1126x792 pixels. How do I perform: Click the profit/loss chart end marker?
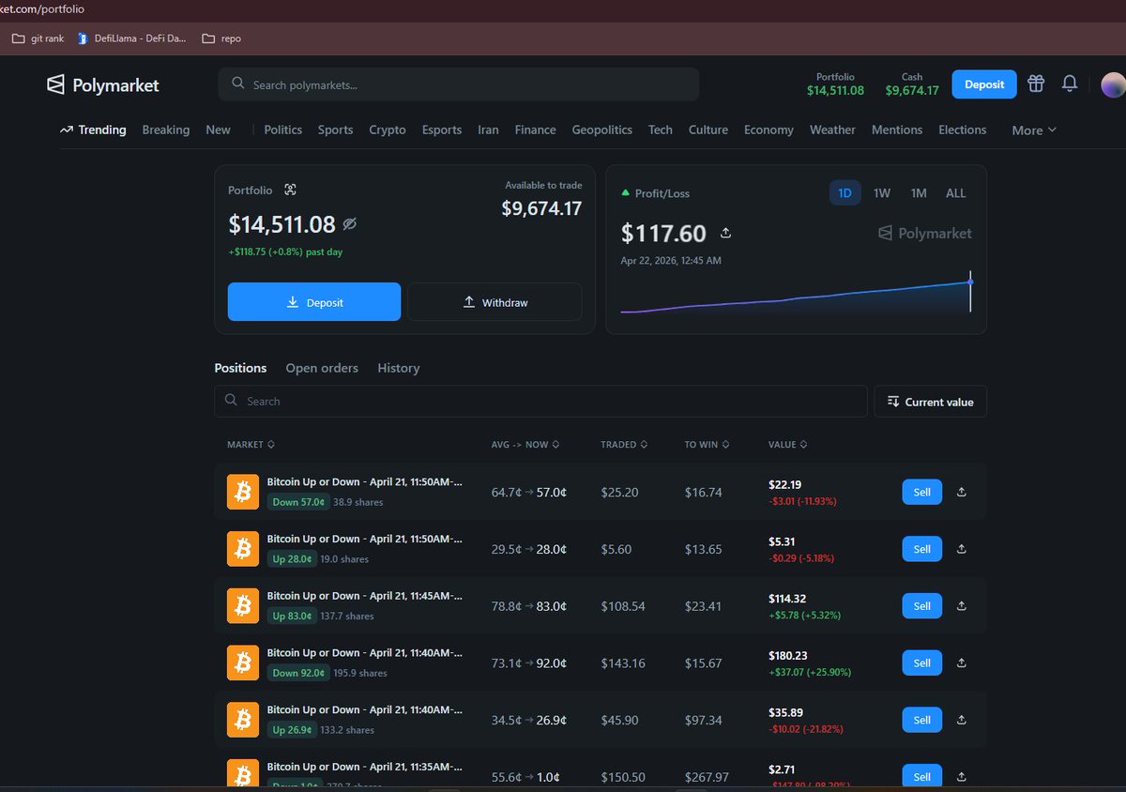point(970,282)
